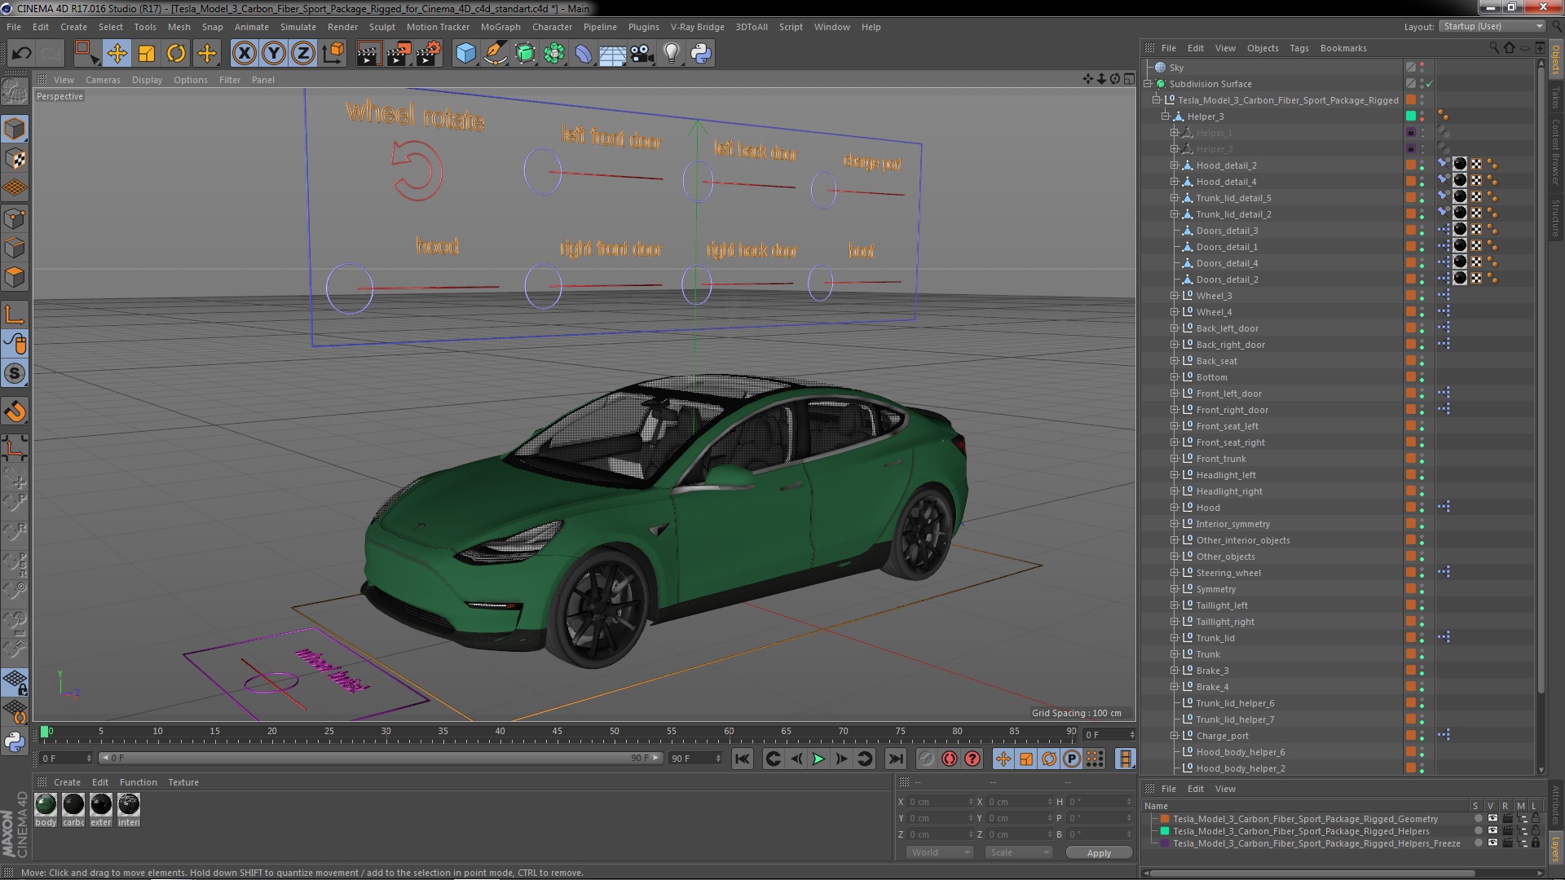Screen dimensions: 1565x880
Task: Click the Play forward button
Action: point(818,759)
